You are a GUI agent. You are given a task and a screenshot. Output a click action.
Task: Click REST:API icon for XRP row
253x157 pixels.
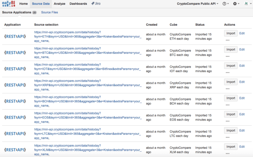click(x=15, y=85)
